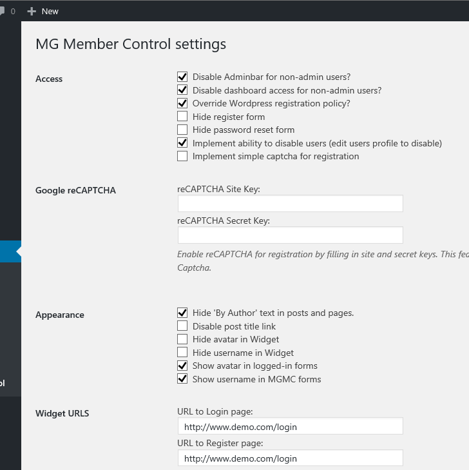Check Hide username in Widget
This screenshot has width=469, height=470.
[x=182, y=352]
